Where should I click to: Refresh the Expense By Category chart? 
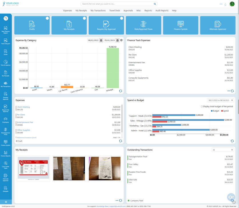[x=120, y=91]
